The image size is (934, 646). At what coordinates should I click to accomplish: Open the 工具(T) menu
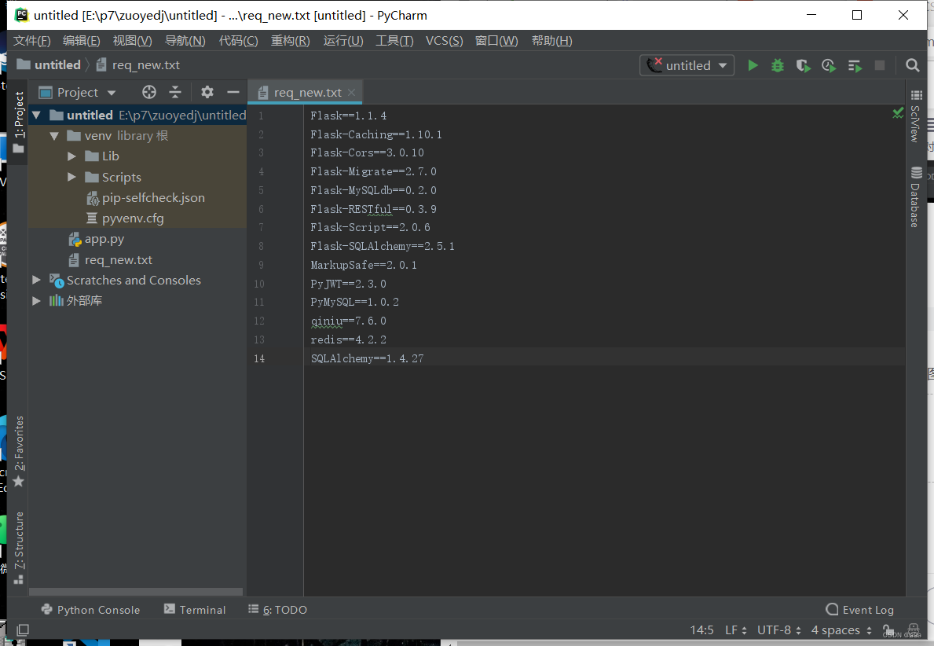point(394,41)
